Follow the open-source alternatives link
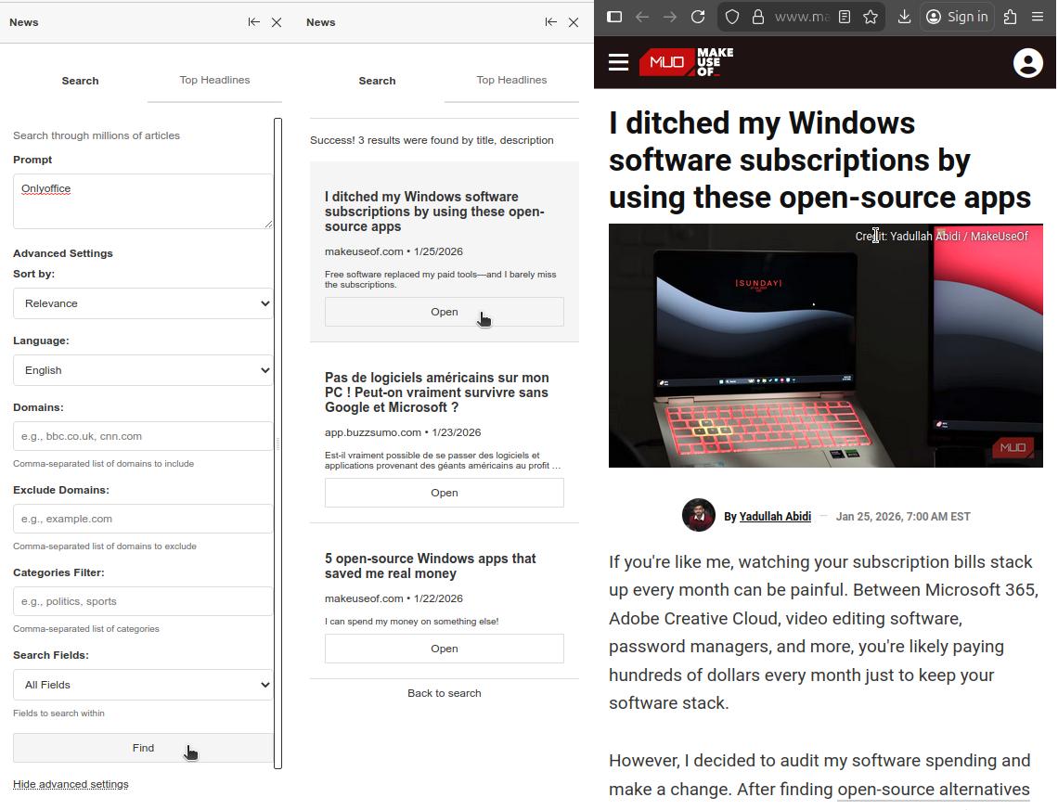The height and width of the screenshot is (810, 1058). click(x=933, y=790)
